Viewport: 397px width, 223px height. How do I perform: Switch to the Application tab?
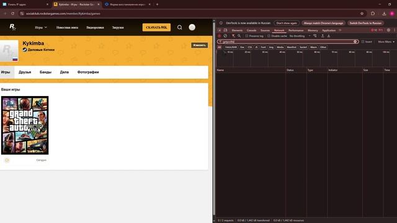(329, 30)
